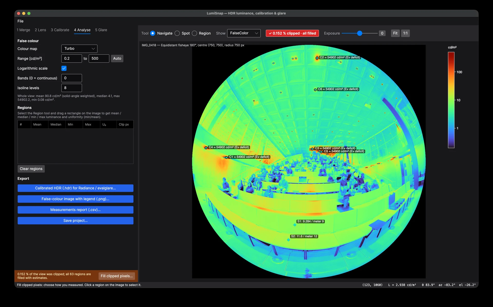Click the S2 spot measurement marker
The image size is (493, 307).
288,240
